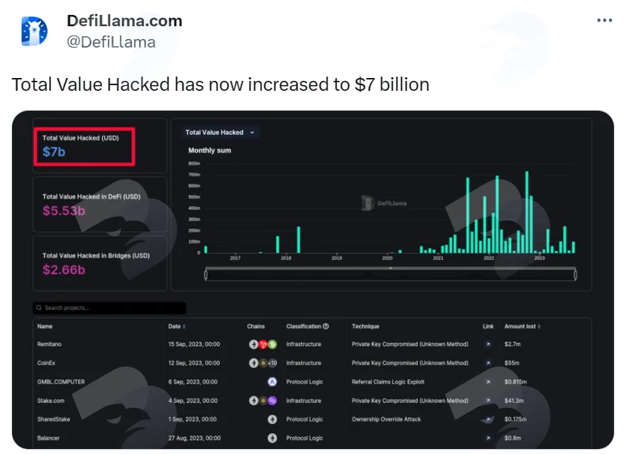This screenshot has width=626, height=454.
Task: Open the Remitano hack link arrow
Action: pos(488,344)
